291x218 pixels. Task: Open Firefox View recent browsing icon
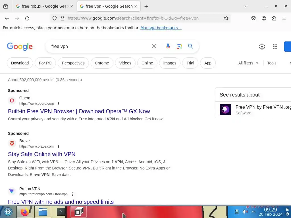point(6,6)
